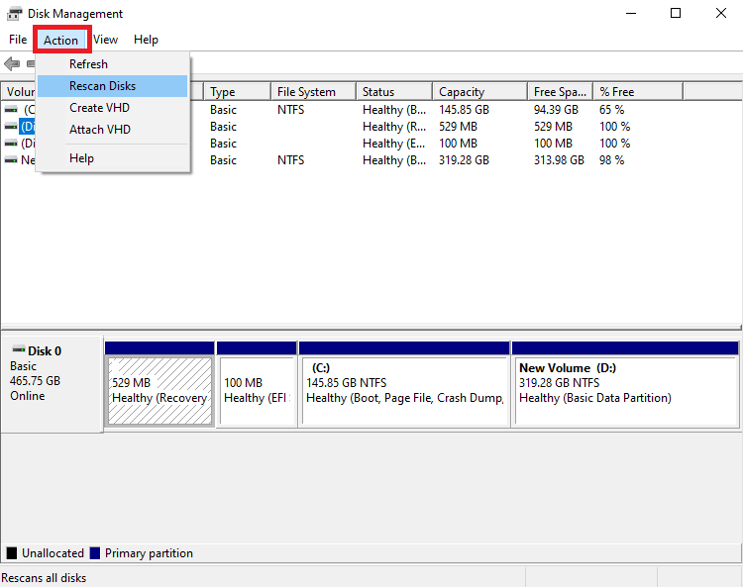This screenshot has height=587, width=743.
Task: Select the 529 MB Recovery partition block
Action: click(159, 384)
